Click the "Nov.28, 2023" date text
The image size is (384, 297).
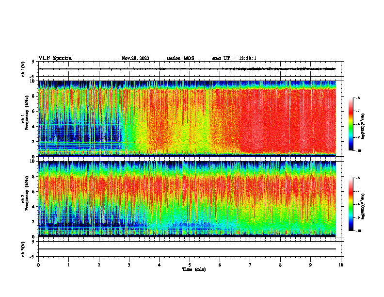coord(135,58)
